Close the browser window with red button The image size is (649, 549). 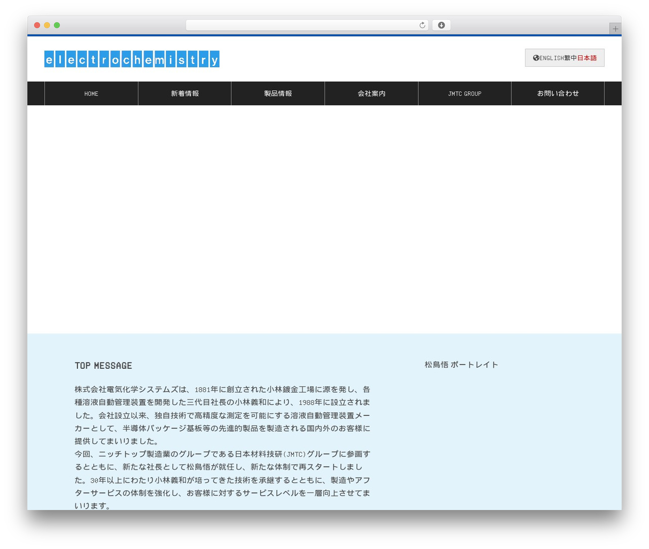coord(37,25)
